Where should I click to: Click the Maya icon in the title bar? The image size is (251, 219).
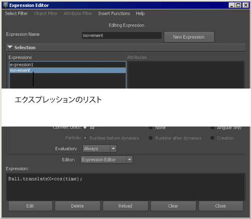point(6,5)
